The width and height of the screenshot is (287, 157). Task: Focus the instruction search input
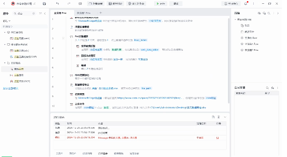[x=24, y=13]
